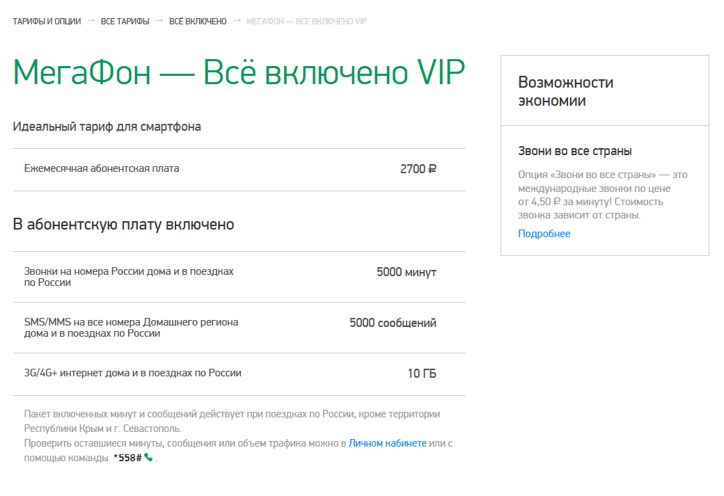Navigate to ВСЕ ТАРИФЫ breadcrumb

click(127, 21)
